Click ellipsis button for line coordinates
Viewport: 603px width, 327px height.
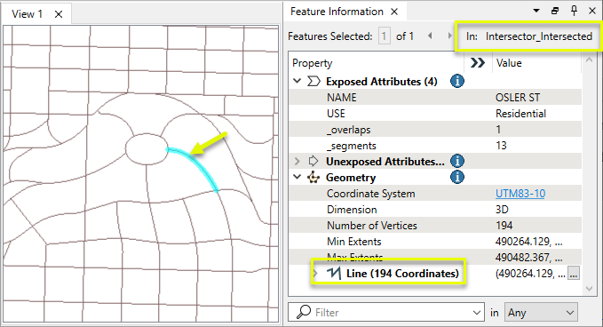click(x=574, y=274)
